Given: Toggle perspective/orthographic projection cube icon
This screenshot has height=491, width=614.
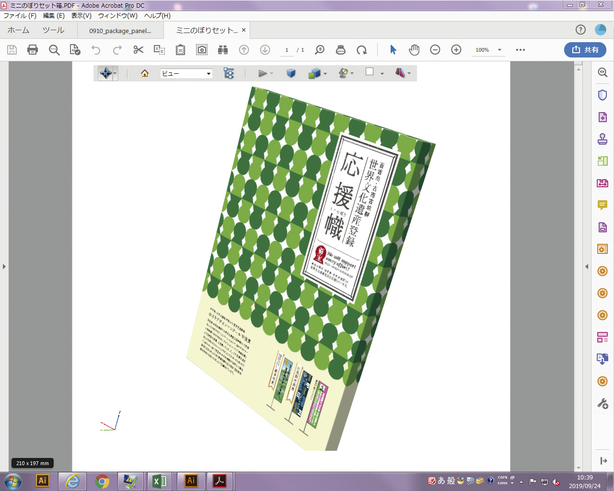Looking at the screenshot, I should pos(291,73).
